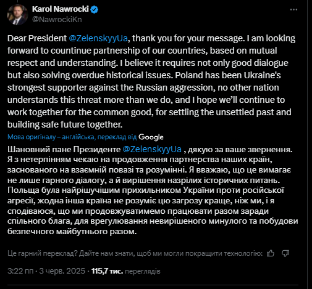Viewport: 312px width, 289px height.
Task: Click the word 'Шановний' starting the translation
Action: pyautogui.click(x=28, y=150)
